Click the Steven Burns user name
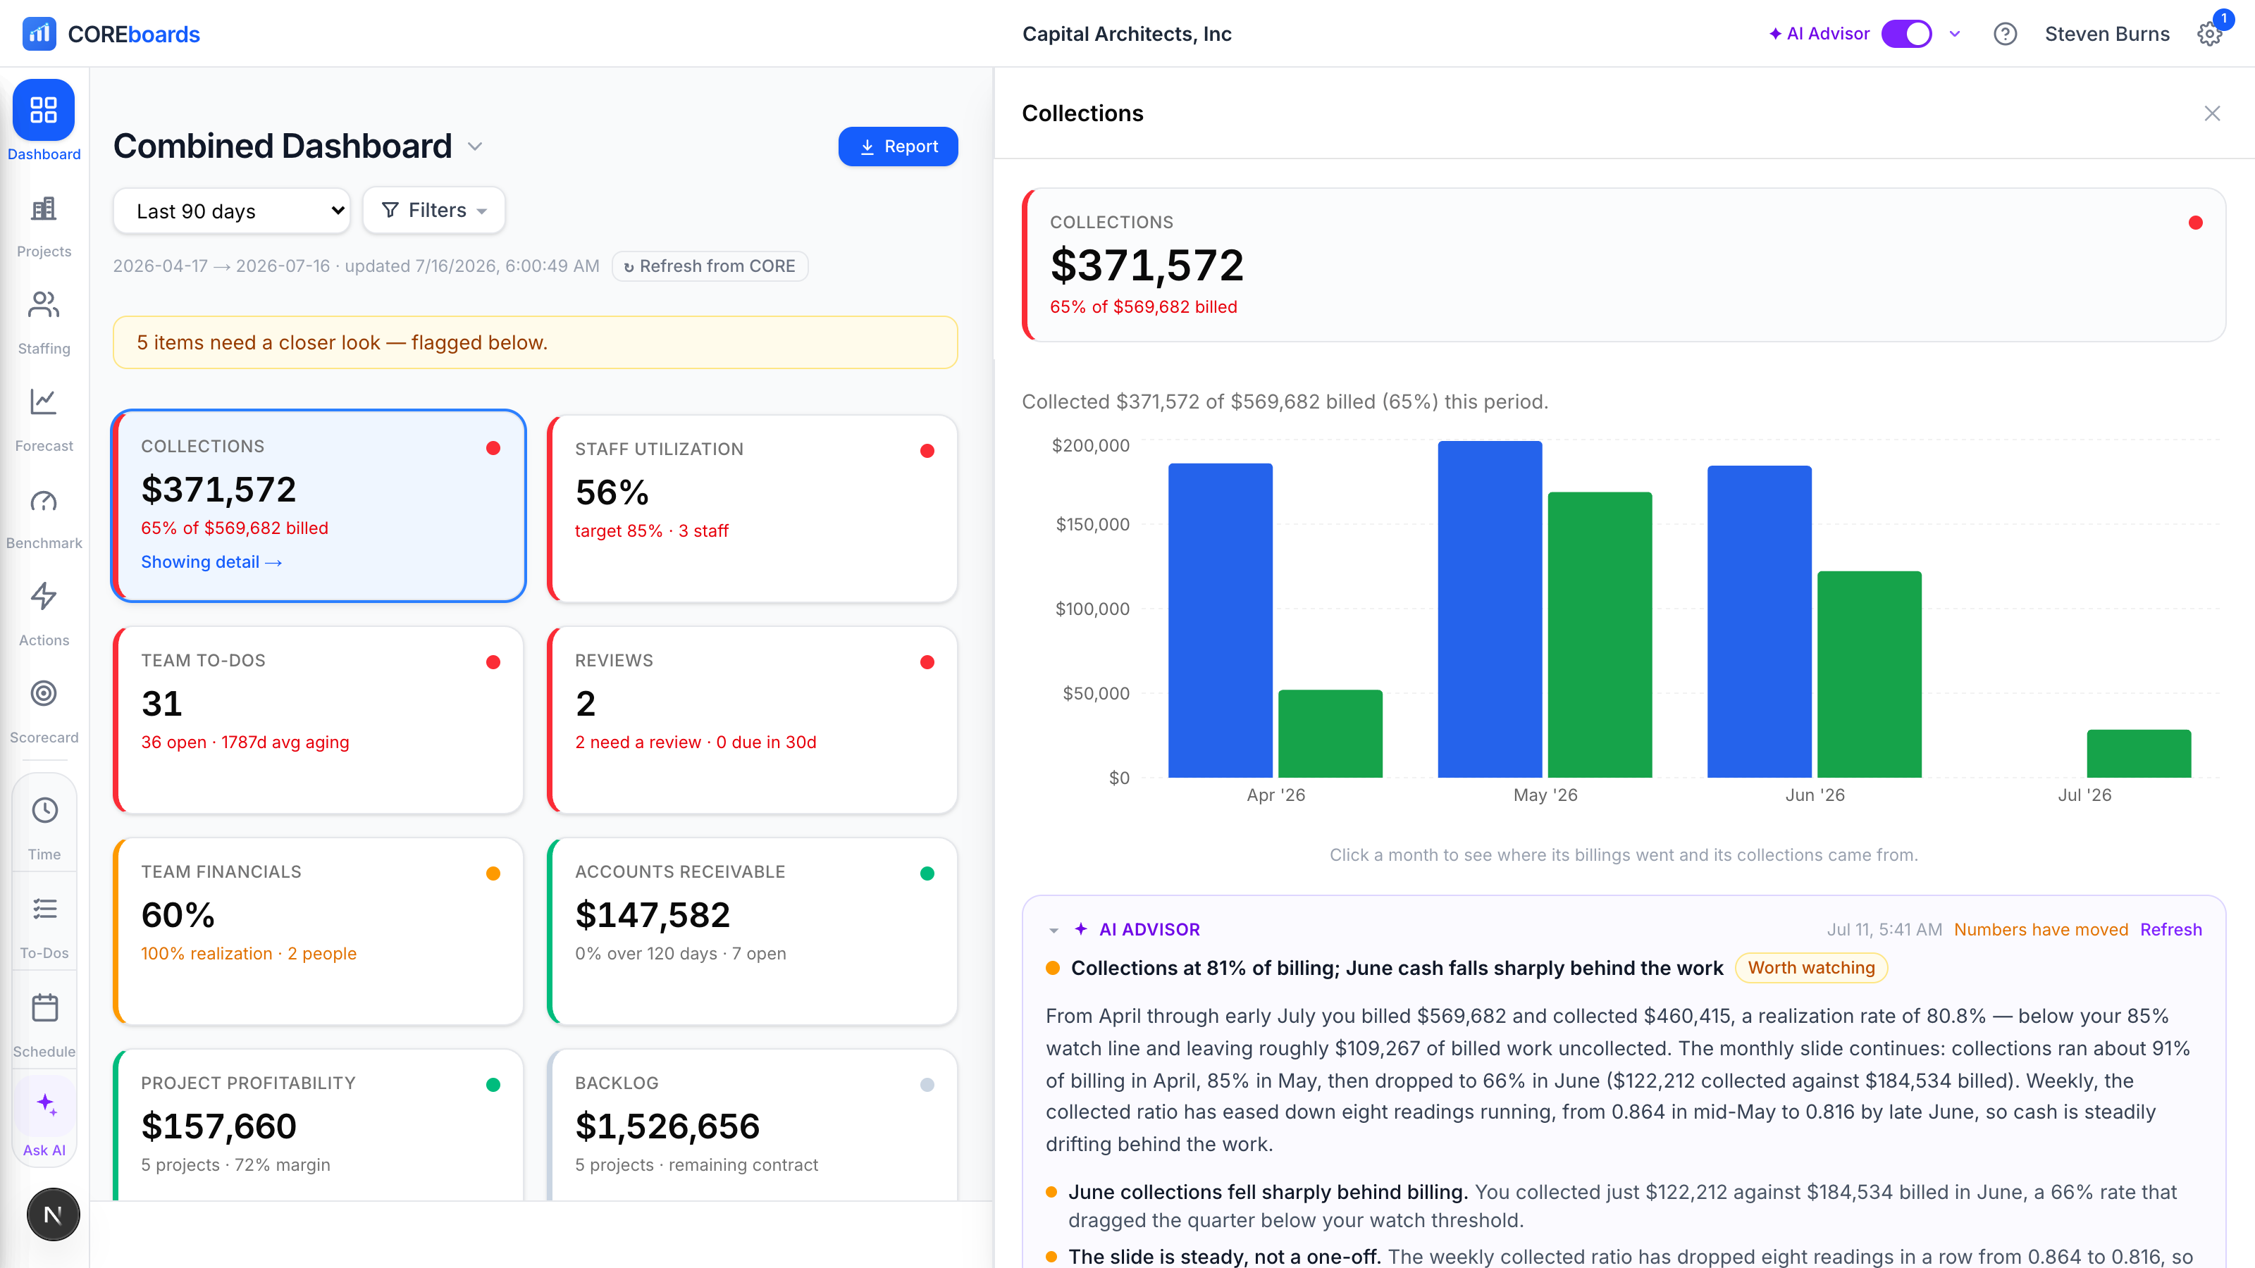Viewport: 2255px width, 1268px height. point(2107,34)
